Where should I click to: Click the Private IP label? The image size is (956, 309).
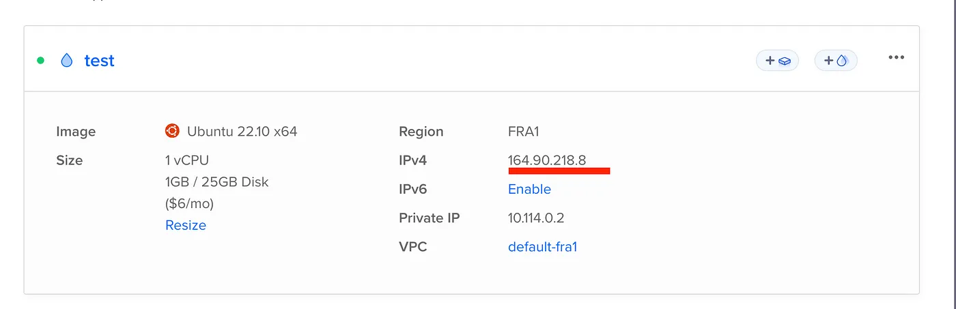[x=430, y=218]
